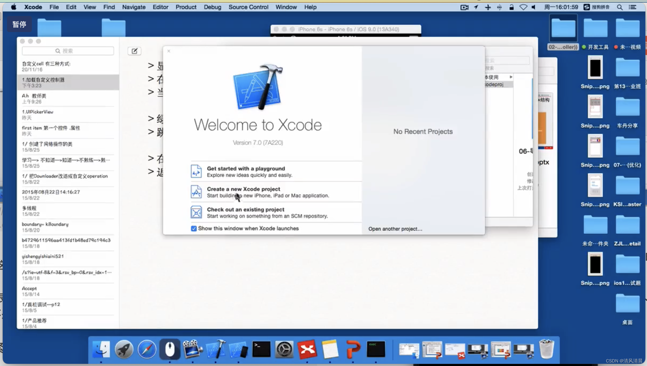Close the Welcome to Xcode window
The width and height of the screenshot is (647, 366).
click(169, 51)
